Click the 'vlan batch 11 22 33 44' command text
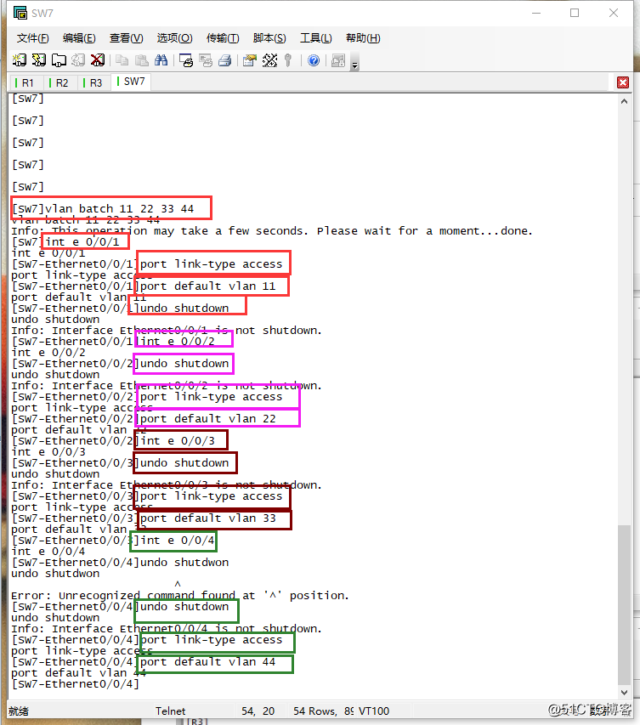Viewport: 640px width, 725px height. tap(119, 208)
